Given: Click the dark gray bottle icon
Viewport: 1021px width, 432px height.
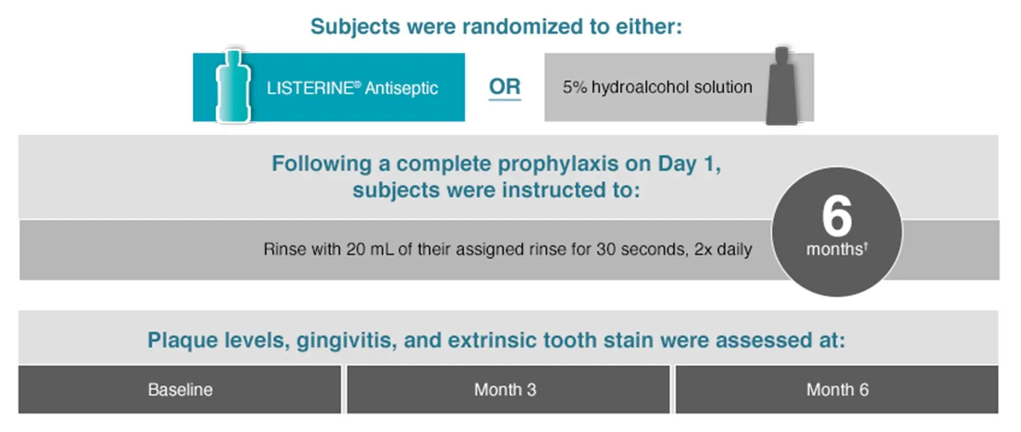Looking at the screenshot, I should tap(782, 87).
